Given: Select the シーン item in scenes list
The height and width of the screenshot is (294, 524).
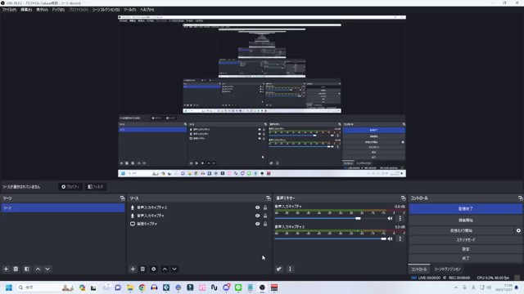Looking at the screenshot, I should (x=63, y=208).
